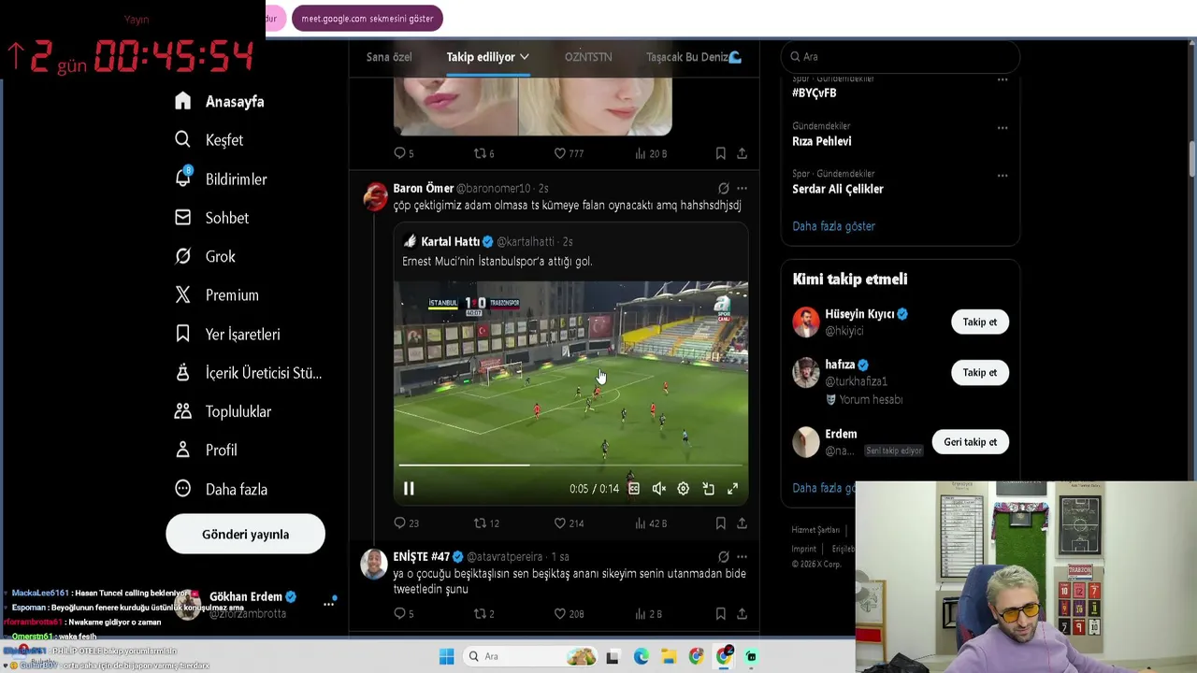Go to Anasayfa home in sidebar

220,102
